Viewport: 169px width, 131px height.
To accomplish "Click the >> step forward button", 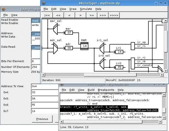I will 92,15.
